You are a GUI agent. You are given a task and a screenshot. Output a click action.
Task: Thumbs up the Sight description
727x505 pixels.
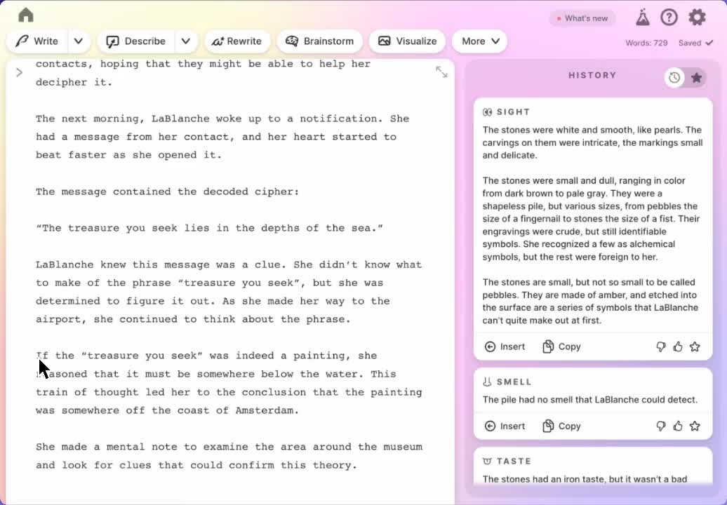click(x=678, y=346)
